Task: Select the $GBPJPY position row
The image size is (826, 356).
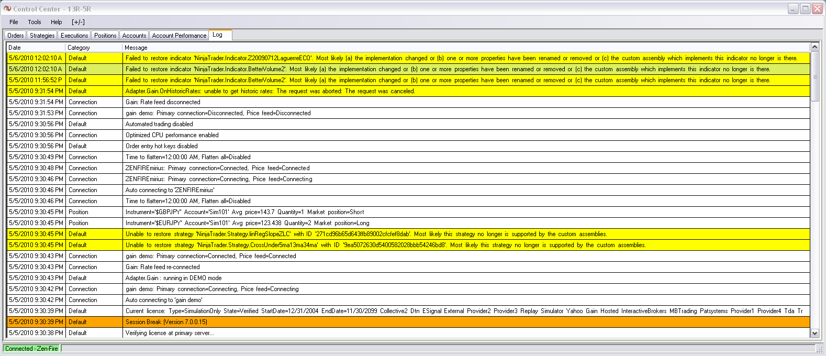Action: [x=408, y=212]
